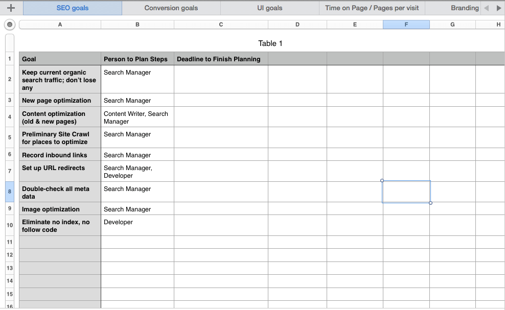Select Deadline to Finish Planning header cell
The height and width of the screenshot is (310, 505).
221,59
